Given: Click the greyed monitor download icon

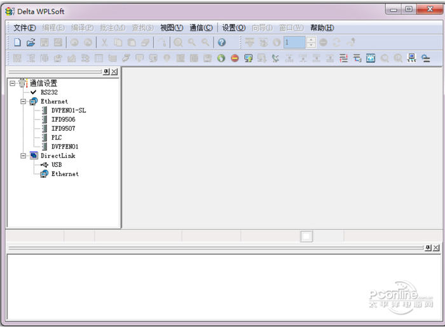Looking at the screenshot, I should click(262, 58).
